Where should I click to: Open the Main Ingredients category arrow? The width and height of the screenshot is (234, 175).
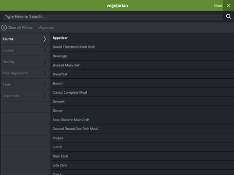click(44, 73)
